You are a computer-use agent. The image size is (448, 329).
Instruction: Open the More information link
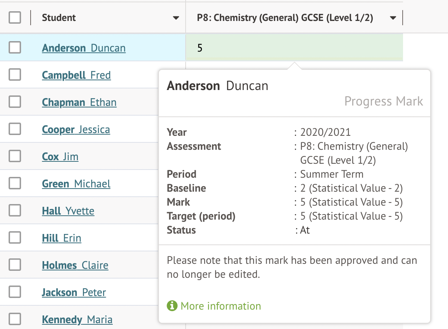pyautogui.click(x=221, y=306)
